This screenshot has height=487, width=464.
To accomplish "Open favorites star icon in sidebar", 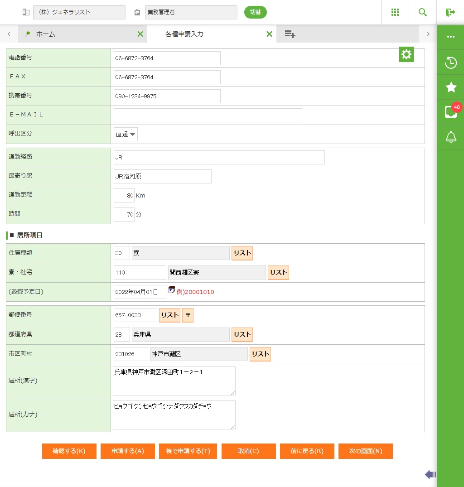I will pos(450,87).
